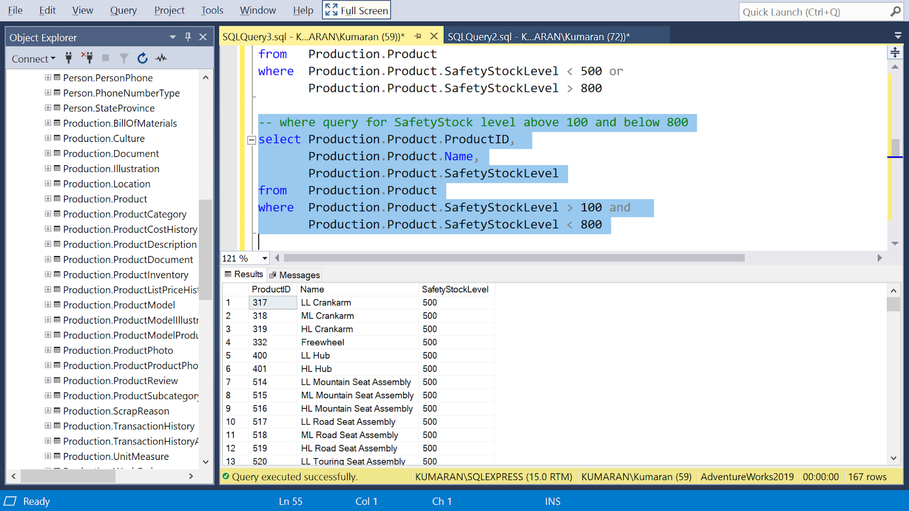The image size is (909, 511).
Task: Click the table icon beside Production.ProductReview
Action: point(57,380)
